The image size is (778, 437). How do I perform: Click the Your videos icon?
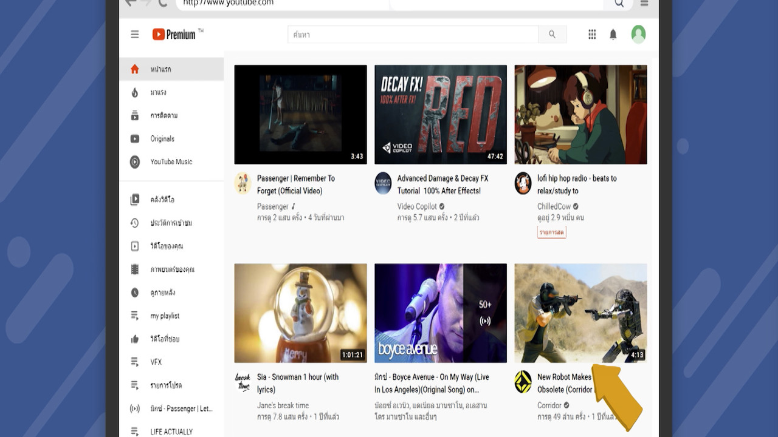point(135,246)
